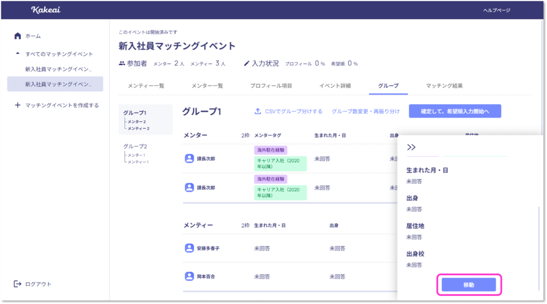
Task: Open the プロフィール項目 tab
Action: click(x=271, y=85)
